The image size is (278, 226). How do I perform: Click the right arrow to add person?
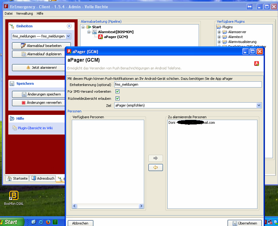(156, 158)
